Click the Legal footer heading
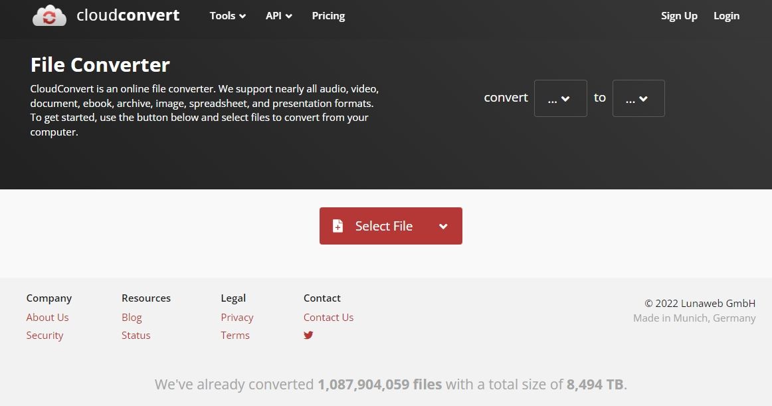The height and width of the screenshot is (406, 772). click(233, 298)
